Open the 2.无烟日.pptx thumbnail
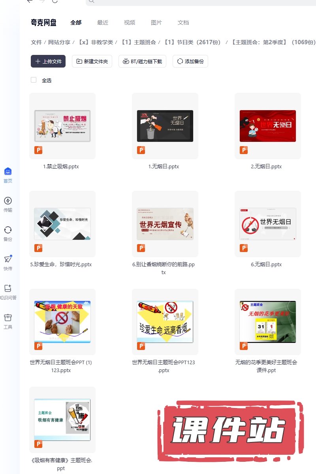The height and width of the screenshot is (474, 316). 268,126
